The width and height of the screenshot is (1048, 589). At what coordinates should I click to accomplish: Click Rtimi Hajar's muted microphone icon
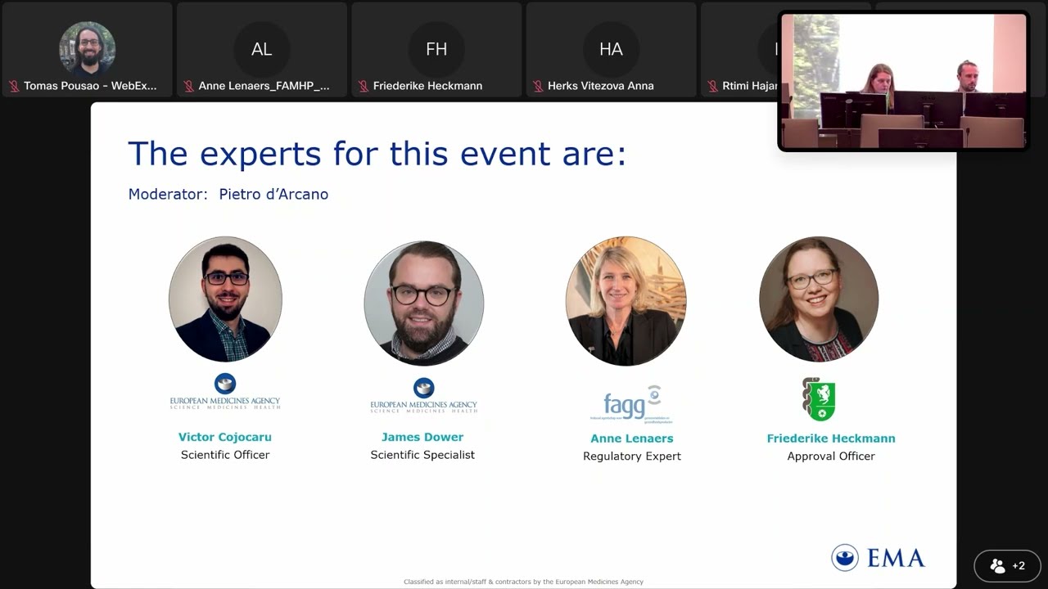point(712,86)
